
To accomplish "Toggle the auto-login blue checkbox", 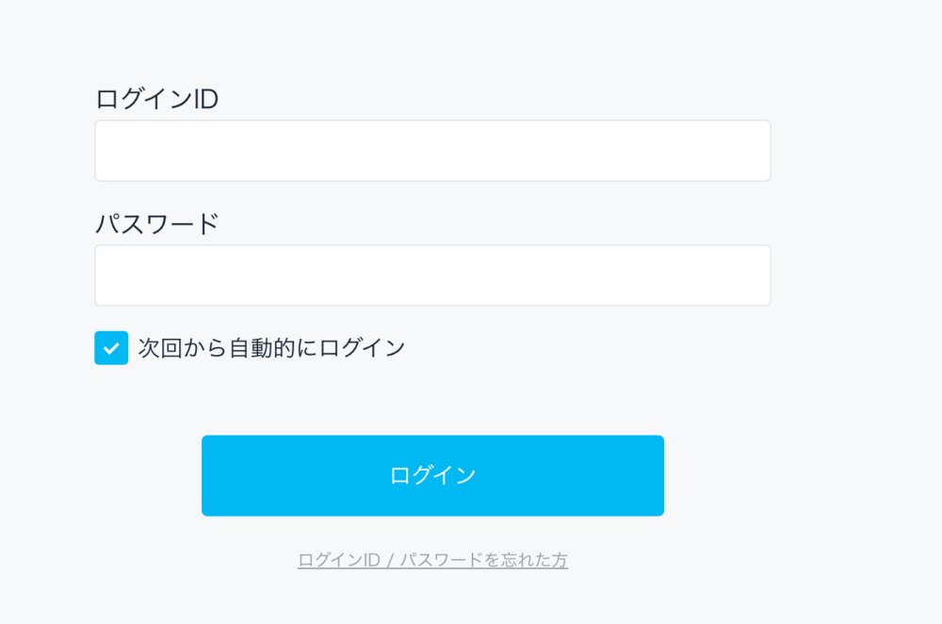I will 111,348.
